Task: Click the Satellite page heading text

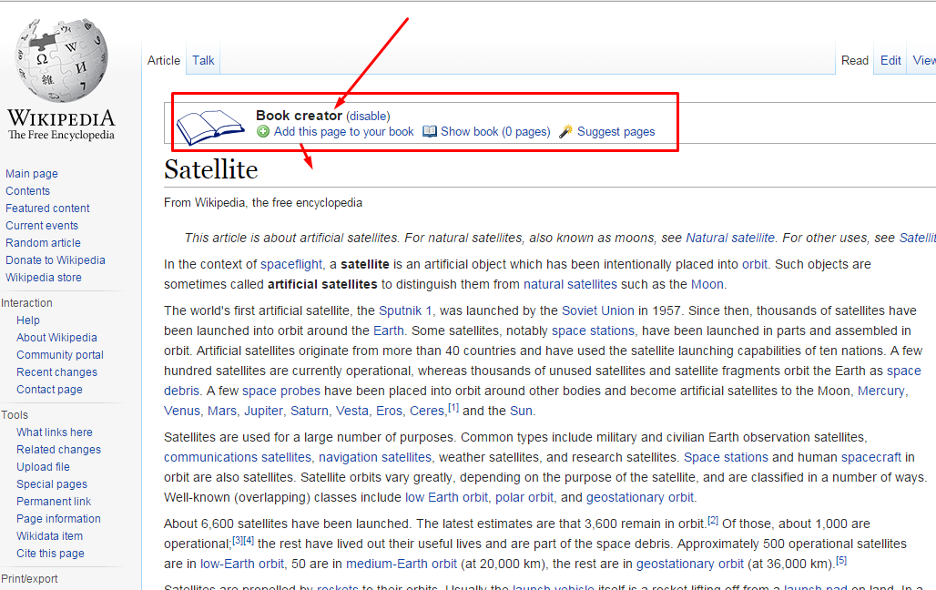Action: (211, 169)
